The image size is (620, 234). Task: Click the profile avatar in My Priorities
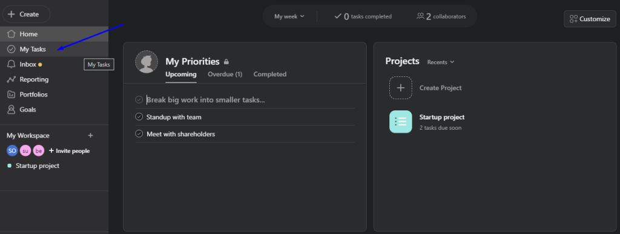(147, 62)
